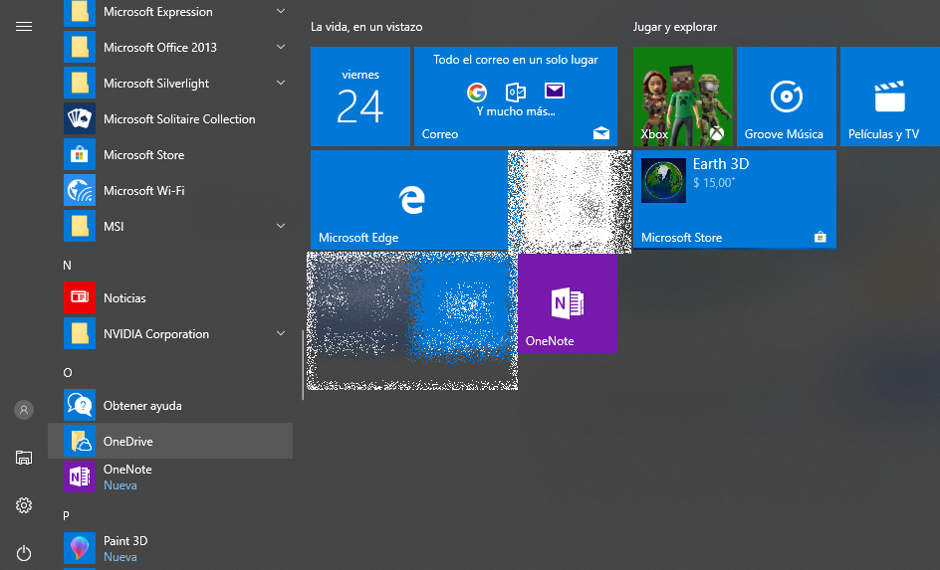Open the red Noticias icon

[x=80, y=297]
